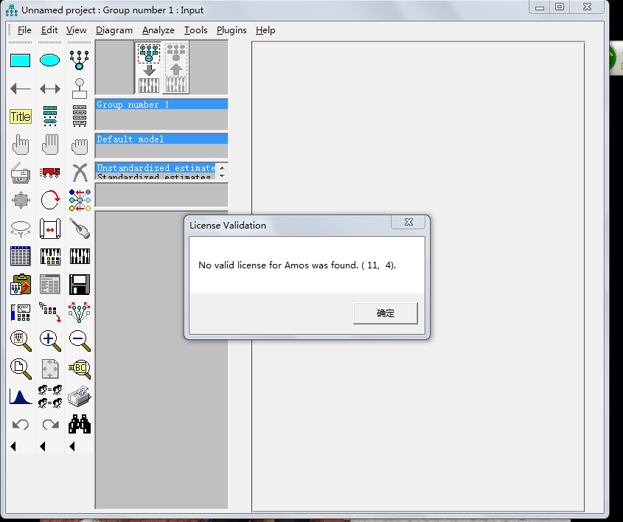The width and height of the screenshot is (623, 522).
Task: Select the preserve symmetries tool
Action: 80,313
